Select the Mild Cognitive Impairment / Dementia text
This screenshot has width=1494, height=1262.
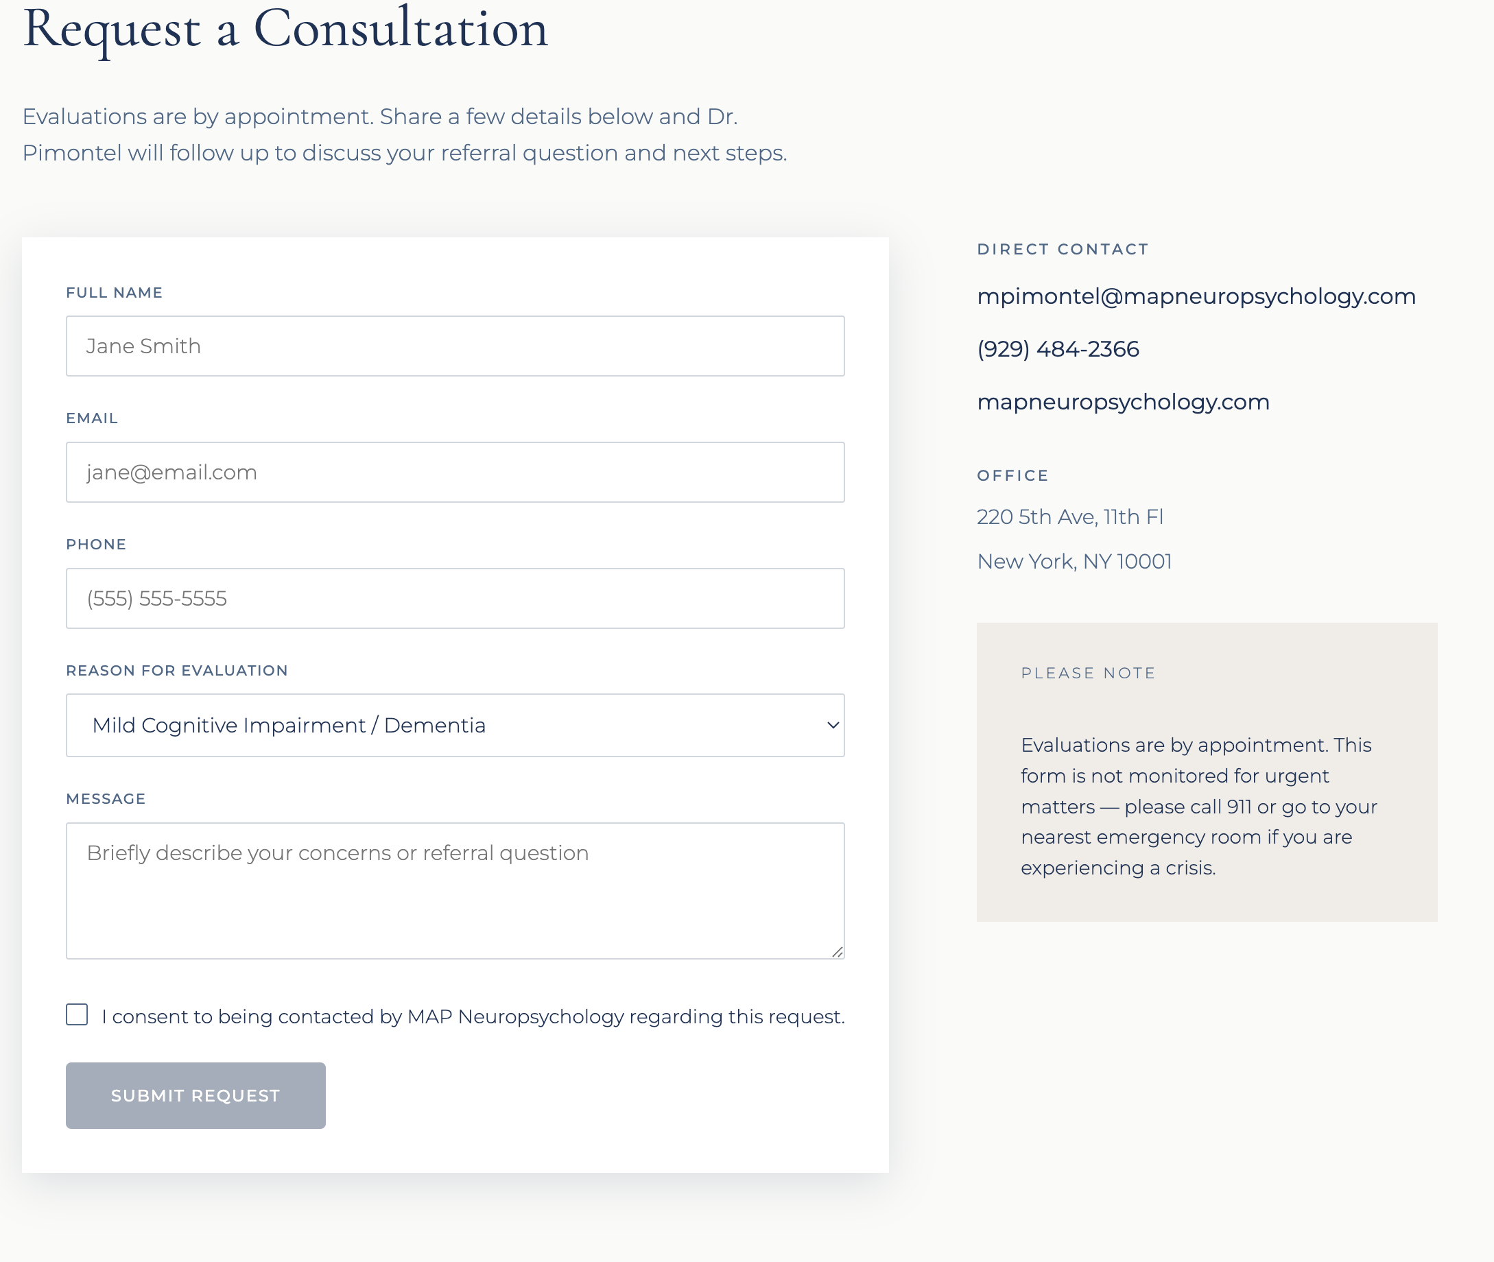289,726
